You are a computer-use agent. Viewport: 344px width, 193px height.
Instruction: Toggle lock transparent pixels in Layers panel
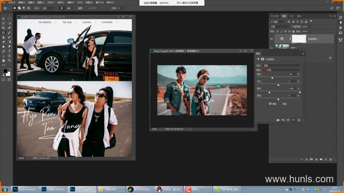(277, 31)
